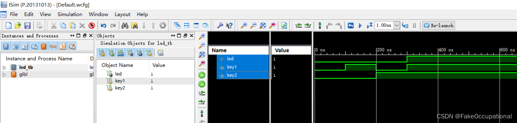Open a file with the folder icon
This screenshot has height=123, width=517.
pyautogui.click(x=18, y=26)
